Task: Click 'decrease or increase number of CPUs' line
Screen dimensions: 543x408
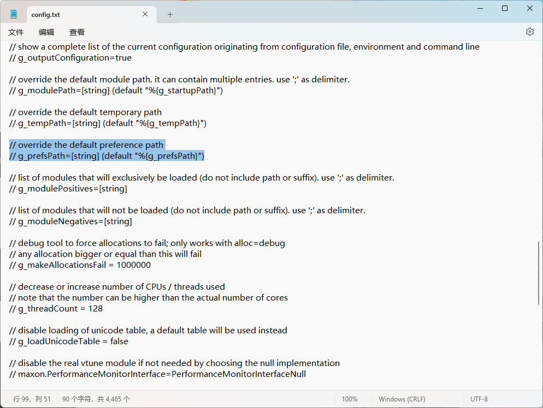Action: tap(117, 287)
